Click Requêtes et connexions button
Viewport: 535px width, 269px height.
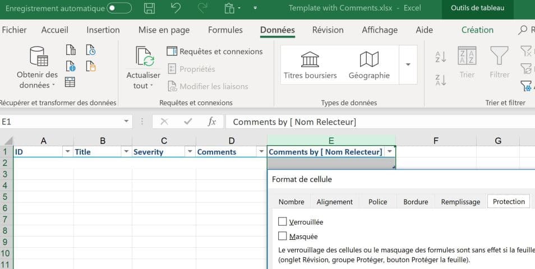click(215, 52)
